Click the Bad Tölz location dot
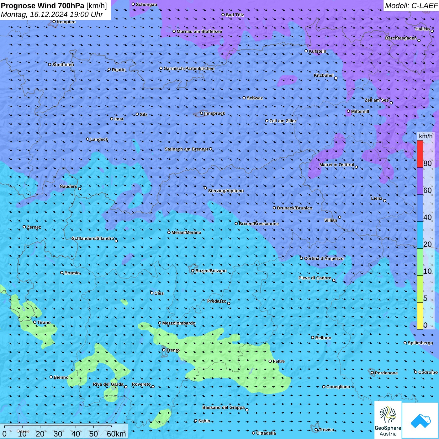Viewport: 439px width, 439px height. point(223,15)
